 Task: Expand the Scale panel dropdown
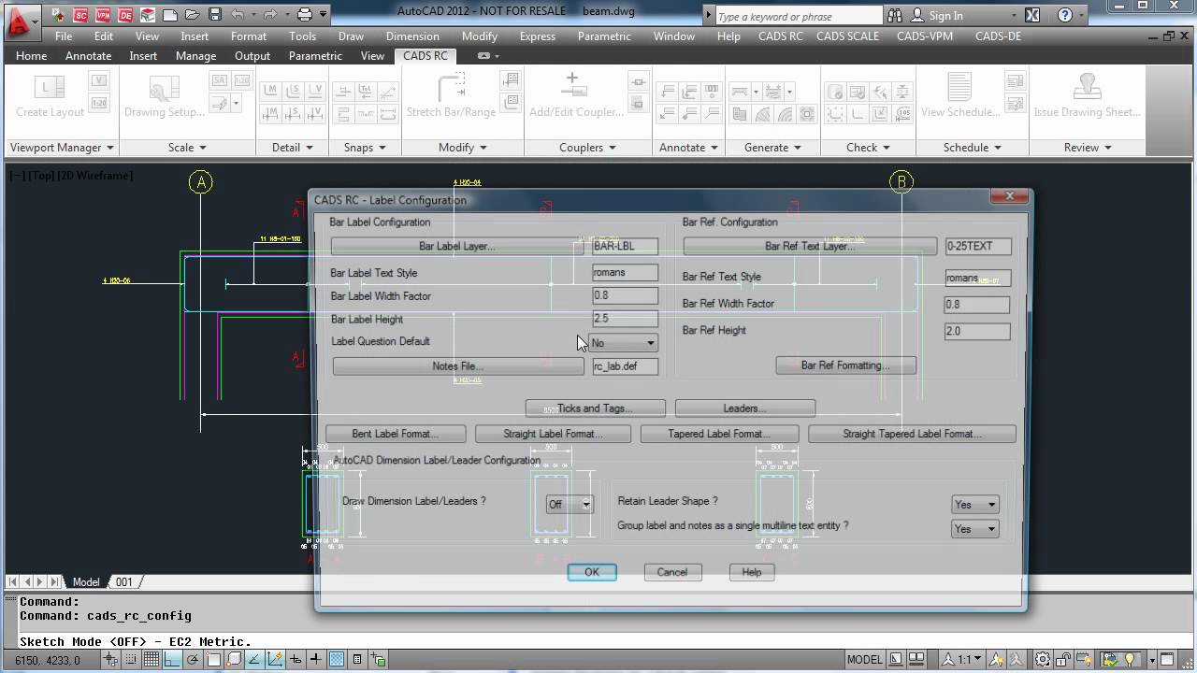point(187,147)
